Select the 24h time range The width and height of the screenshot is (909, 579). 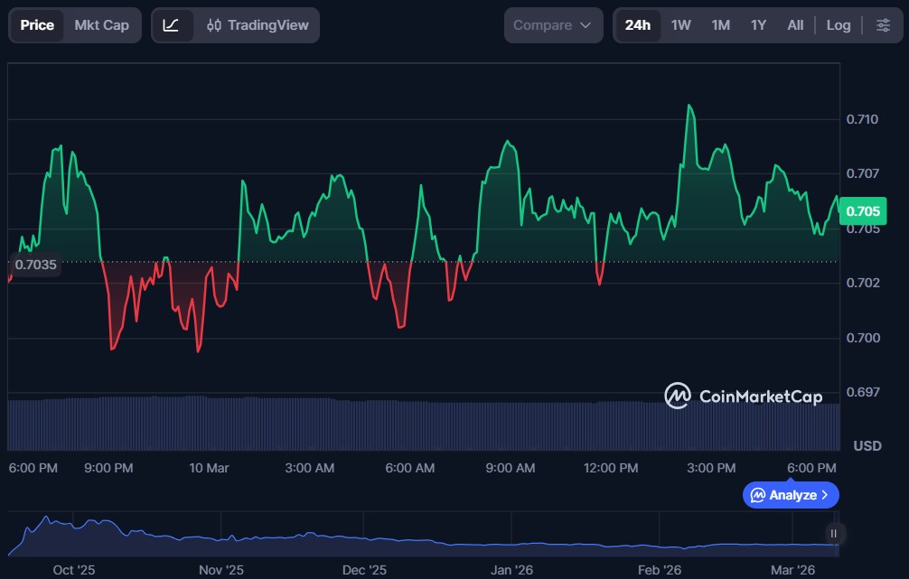[x=637, y=25]
